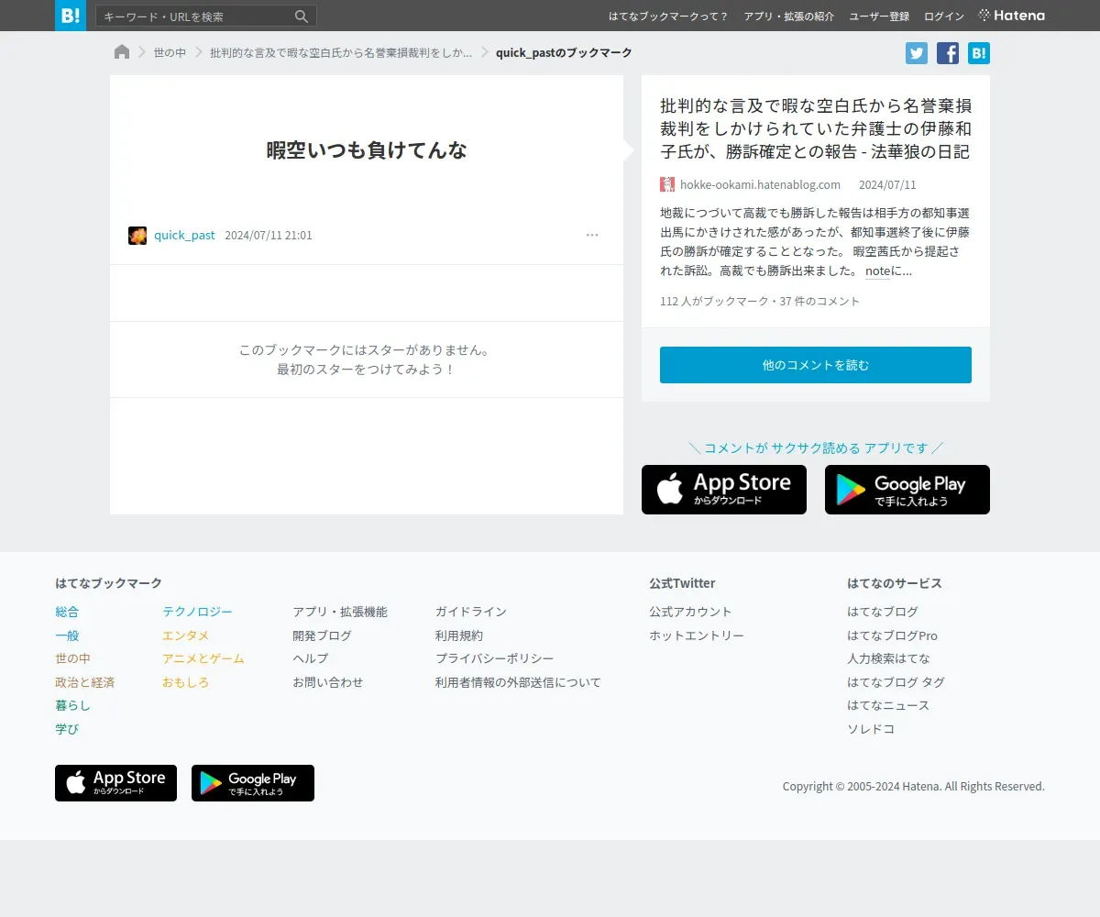Open footer はてなブログ タグ link
Screen dimensions: 1100x917
[896, 682]
